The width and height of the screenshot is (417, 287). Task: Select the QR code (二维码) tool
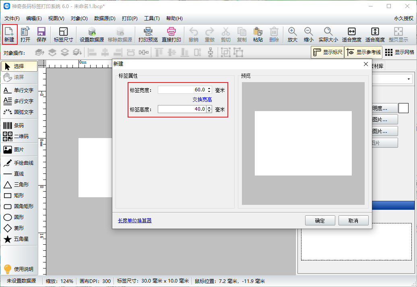19,136
